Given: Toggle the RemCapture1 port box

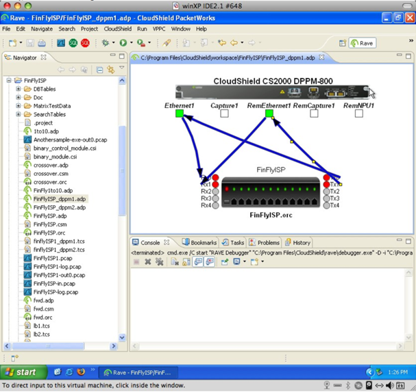Looking at the screenshot, I should 314,114.
